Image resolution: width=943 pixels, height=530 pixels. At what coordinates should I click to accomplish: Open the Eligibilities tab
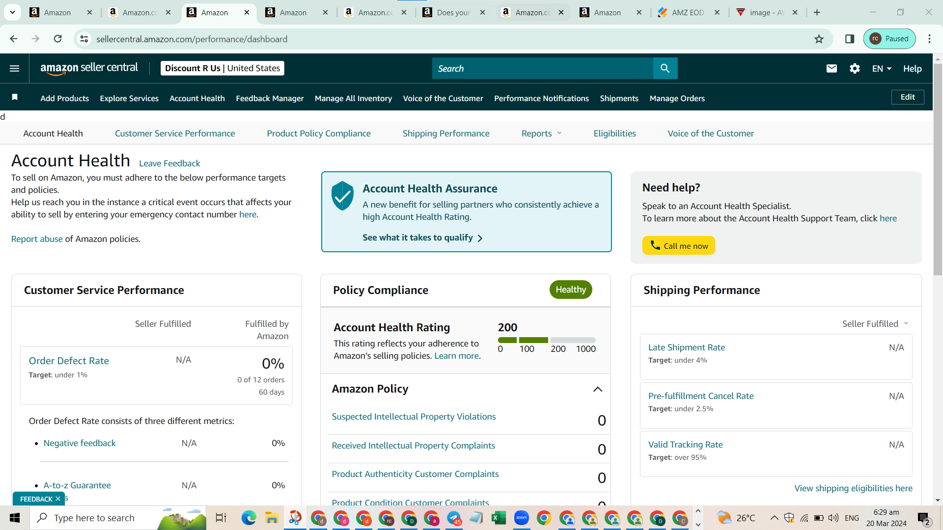tap(614, 133)
